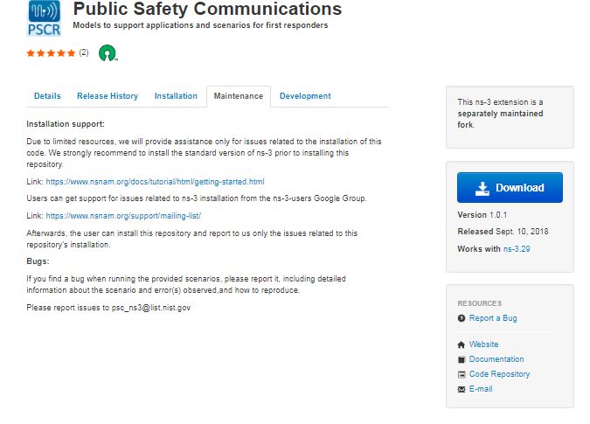The image size is (590, 424).
Task: Click the repository icon beside Code Repository
Action: point(462,374)
